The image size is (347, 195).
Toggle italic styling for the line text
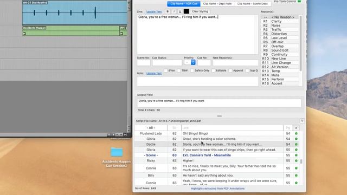173,11
